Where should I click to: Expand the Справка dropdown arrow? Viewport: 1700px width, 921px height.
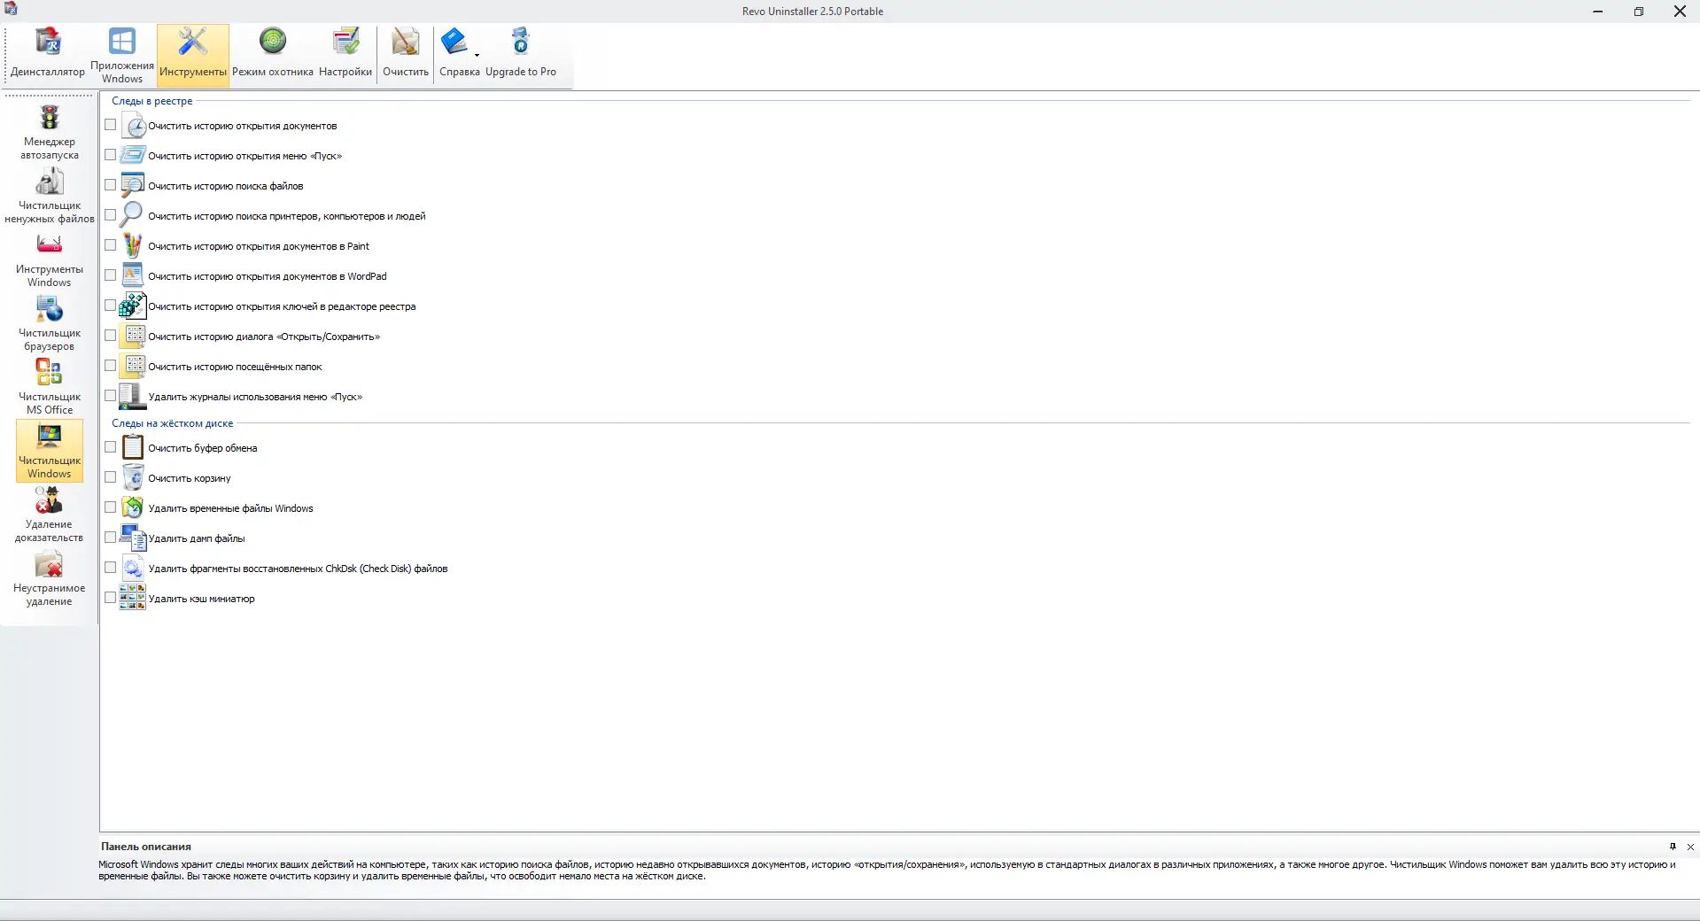click(477, 55)
